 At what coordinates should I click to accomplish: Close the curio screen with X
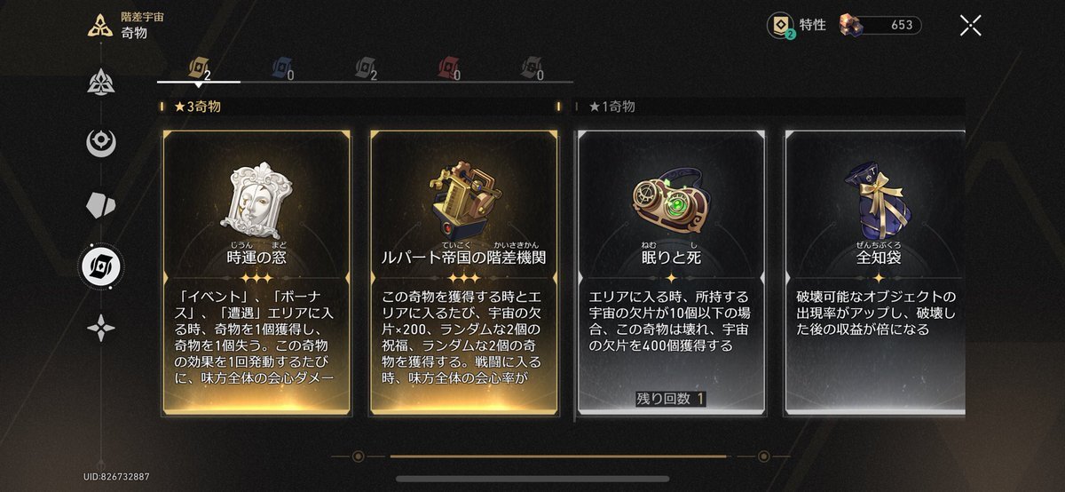tap(970, 26)
